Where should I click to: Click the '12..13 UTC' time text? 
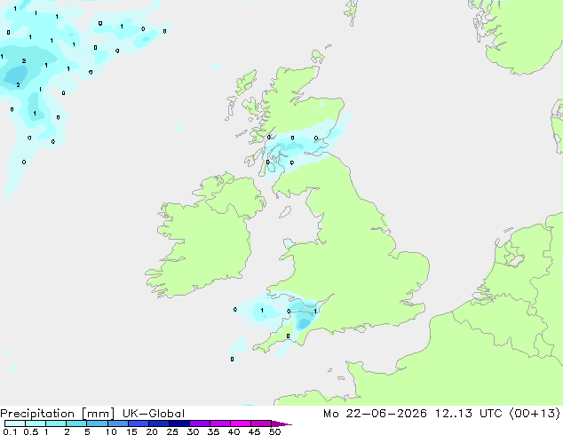(469, 414)
